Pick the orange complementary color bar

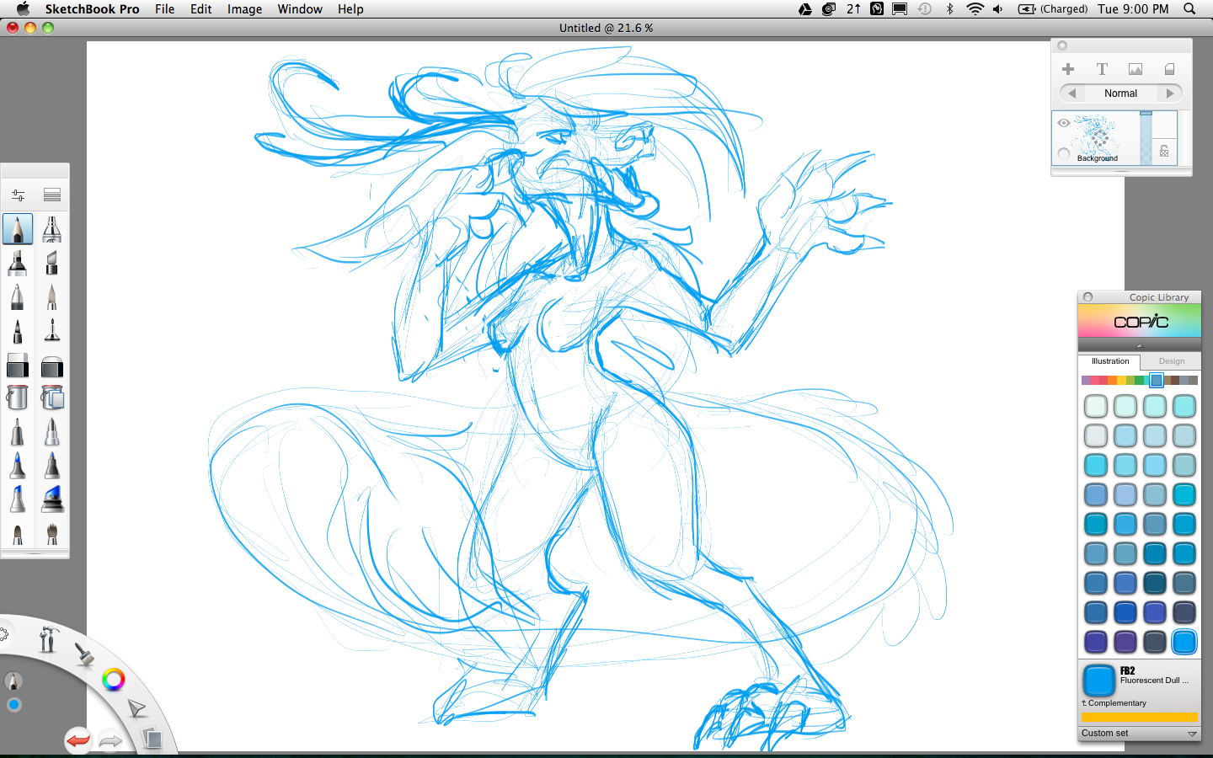[x=1140, y=718]
